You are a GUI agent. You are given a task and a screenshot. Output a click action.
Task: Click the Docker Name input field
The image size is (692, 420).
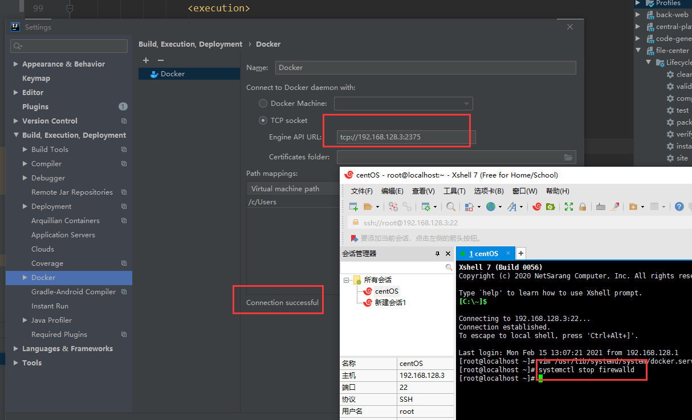coord(425,68)
